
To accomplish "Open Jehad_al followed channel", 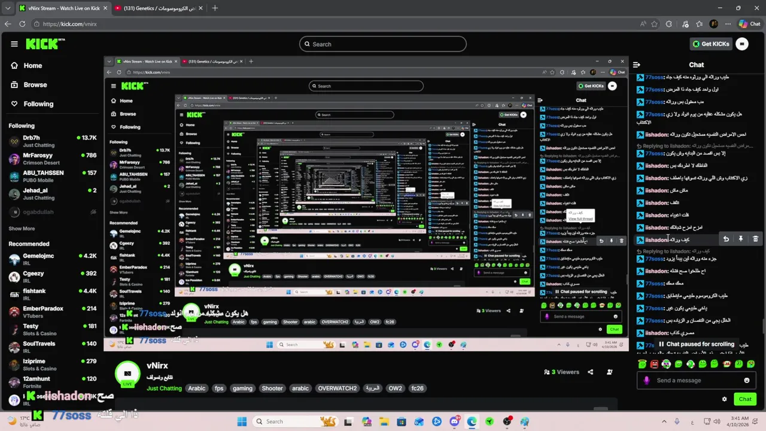I will [x=53, y=194].
